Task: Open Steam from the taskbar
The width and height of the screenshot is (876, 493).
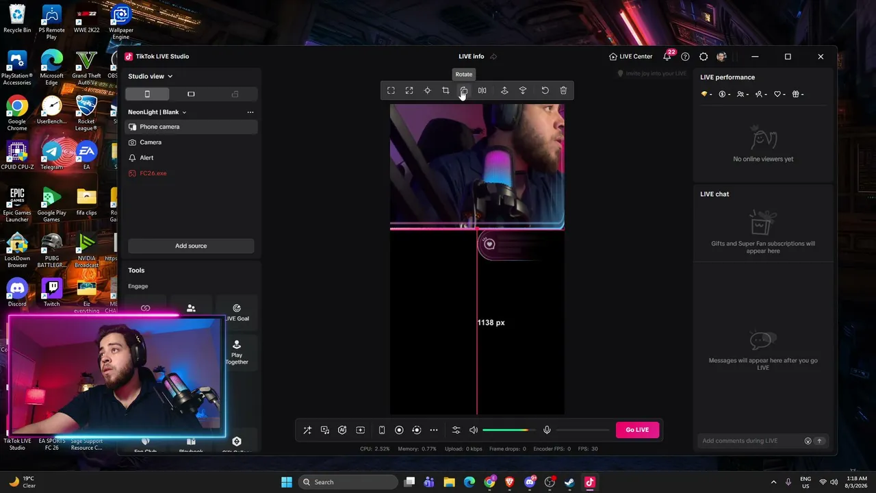Action: point(569,482)
